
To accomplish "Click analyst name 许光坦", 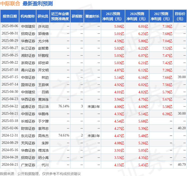I will (x=43, y=26).
